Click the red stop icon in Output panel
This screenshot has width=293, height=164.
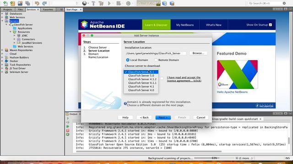tap(68, 131)
